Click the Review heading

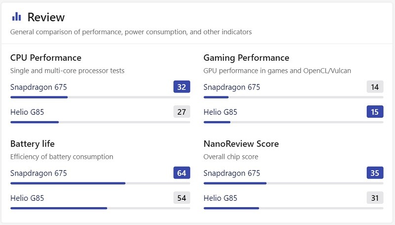click(x=46, y=17)
